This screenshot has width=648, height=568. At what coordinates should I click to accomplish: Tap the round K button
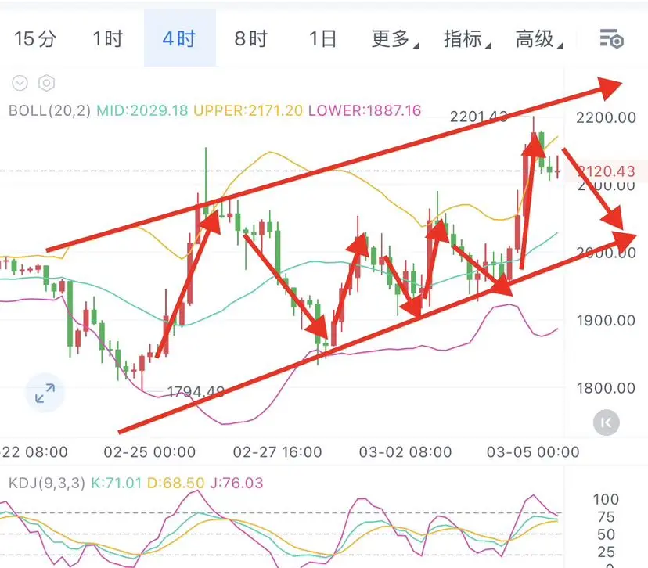click(x=607, y=422)
